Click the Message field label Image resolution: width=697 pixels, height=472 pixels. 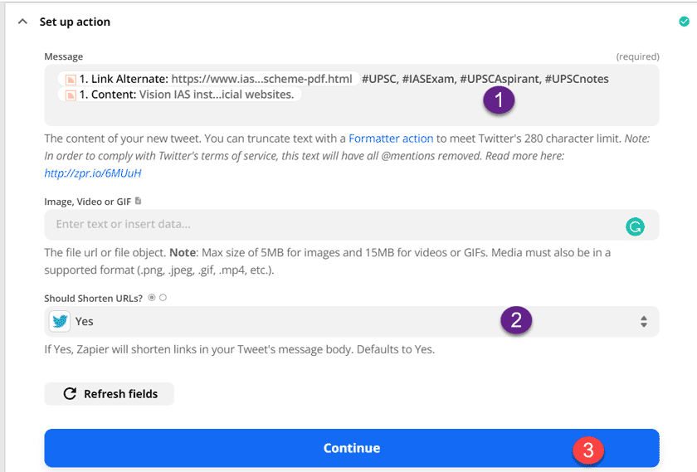pyautogui.click(x=64, y=56)
